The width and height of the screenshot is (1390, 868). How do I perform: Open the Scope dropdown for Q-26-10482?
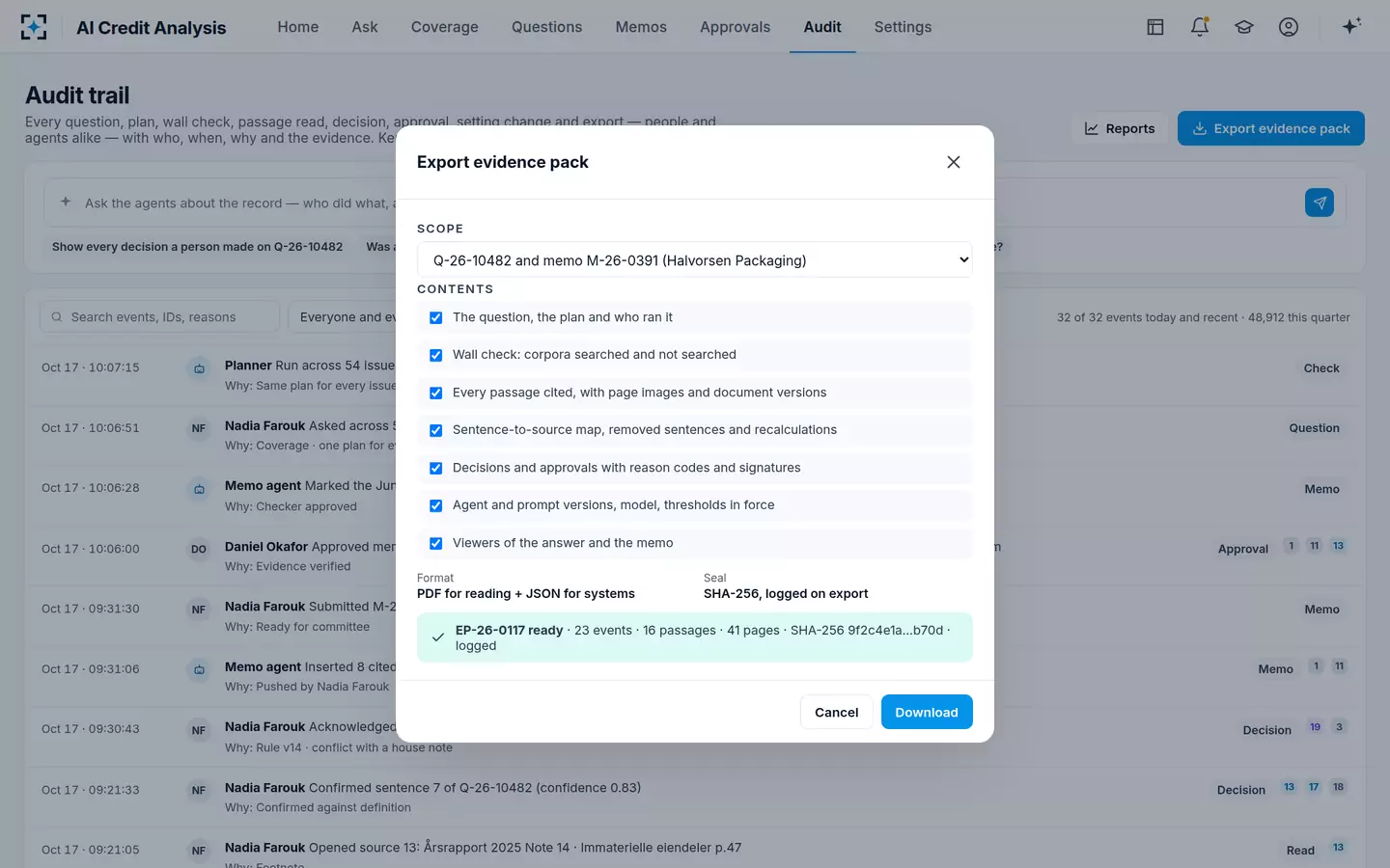pyautogui.click(x=695, y=259)
